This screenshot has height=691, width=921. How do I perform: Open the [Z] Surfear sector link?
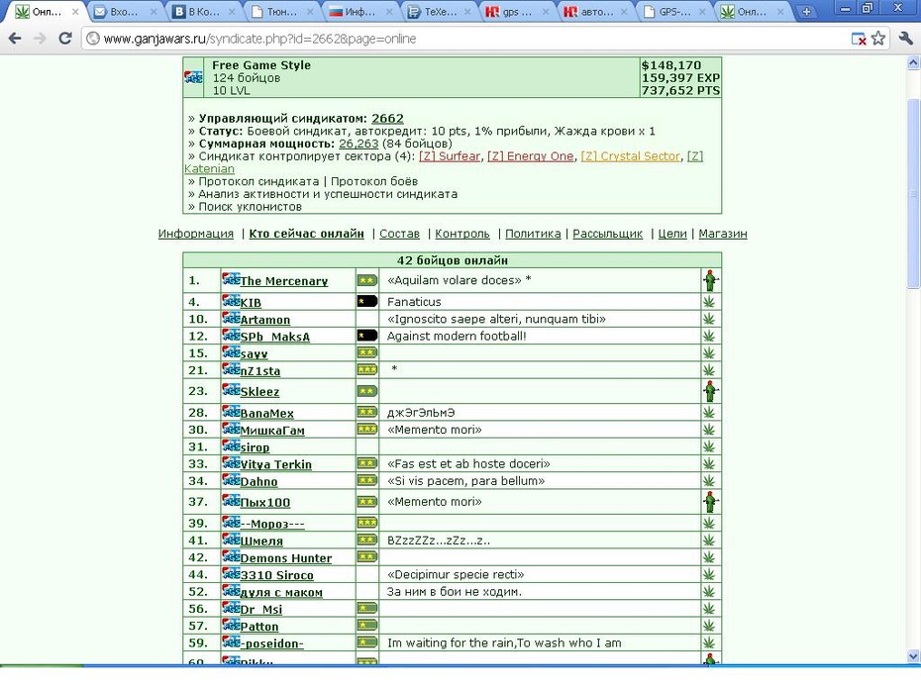tap(450, 156)
